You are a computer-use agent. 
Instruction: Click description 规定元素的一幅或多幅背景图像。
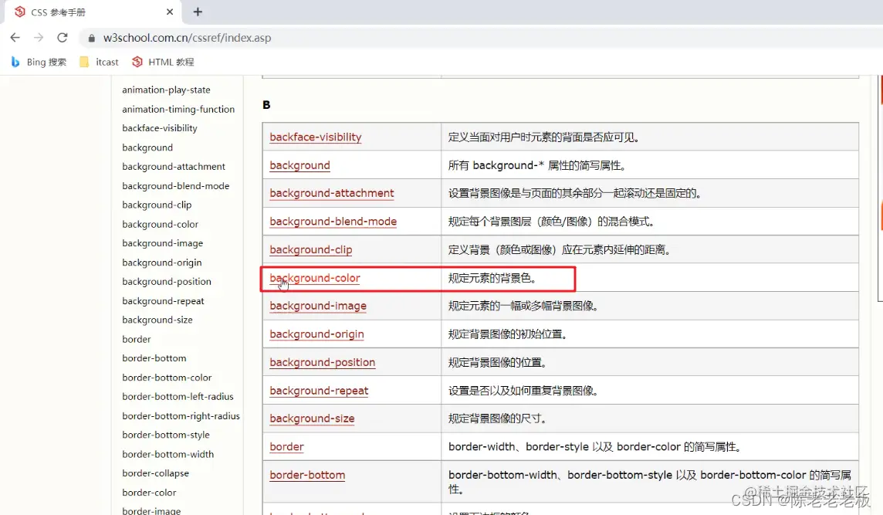point(523,306)
